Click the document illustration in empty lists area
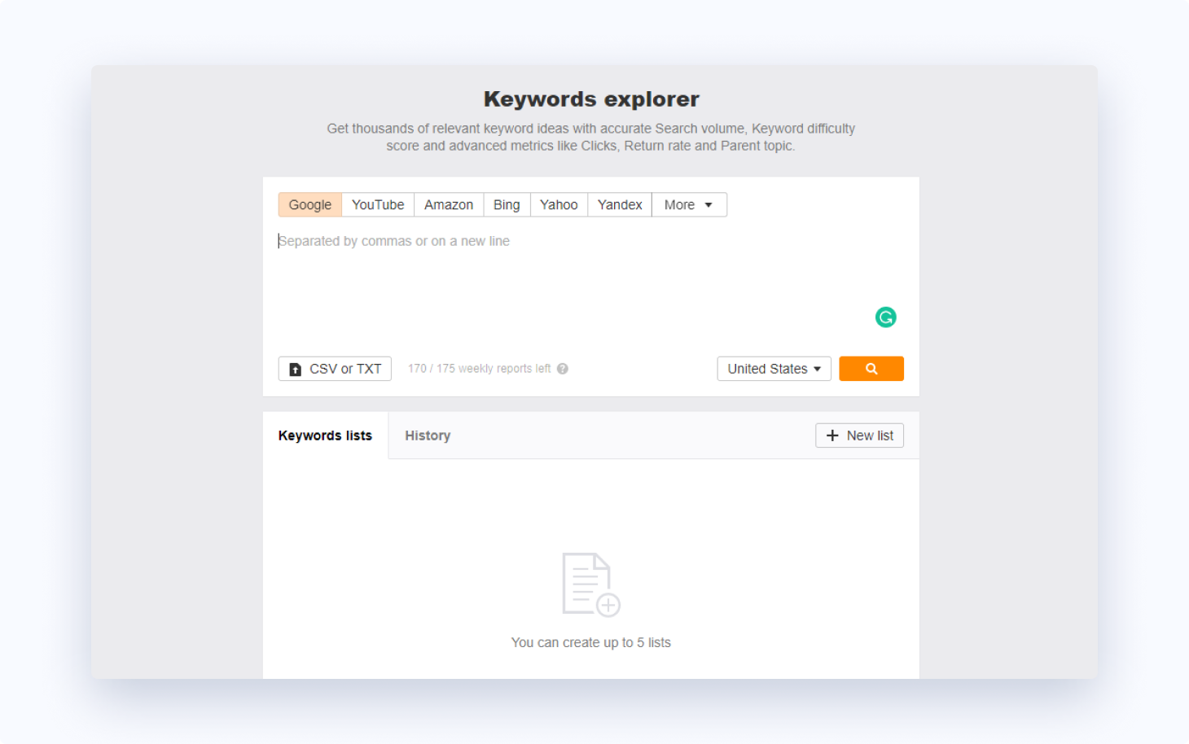The width and height of the screenshot is (1189, 744). pyautogui.click(x=590, y=583)
